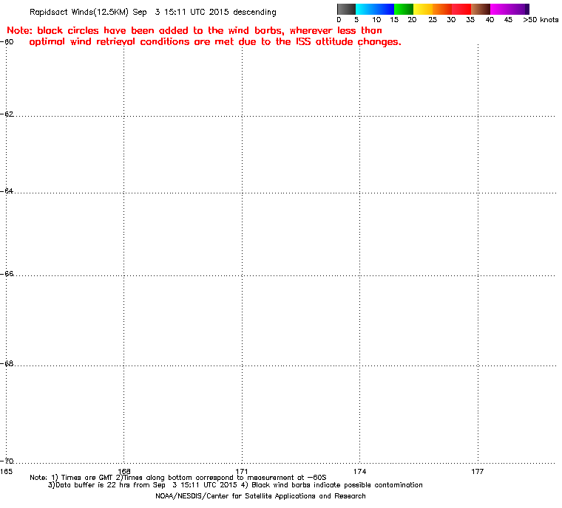Click the latitude label '-60'
Screen dimensions: 562x508
coord(7,42)
